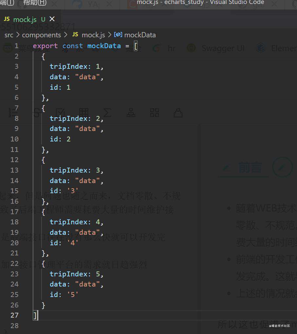Open the Help (帮助) menu
Image resolution: width=297 pixels, height=334 pixels.
point(34,3)
